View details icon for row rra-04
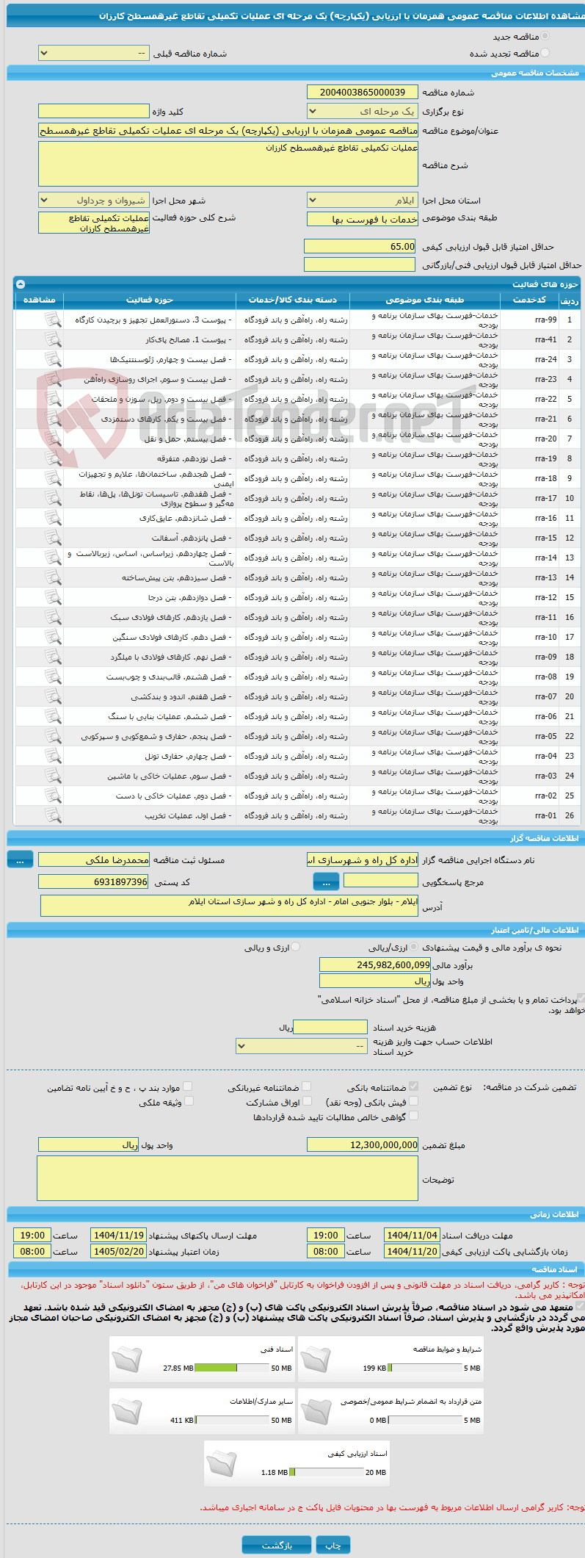Image resolution: width=585 pixels, height=1558 pixels. point(53,756)
